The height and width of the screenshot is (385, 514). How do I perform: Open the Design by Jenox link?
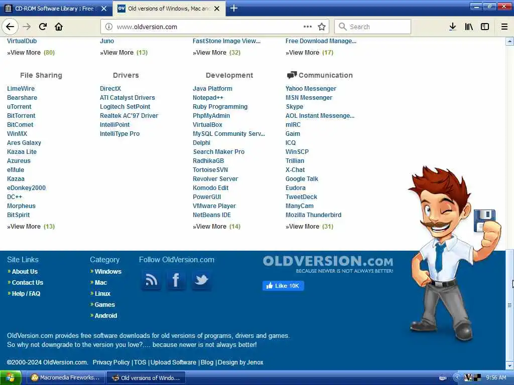pyautogui.click(x=240, y=362)
